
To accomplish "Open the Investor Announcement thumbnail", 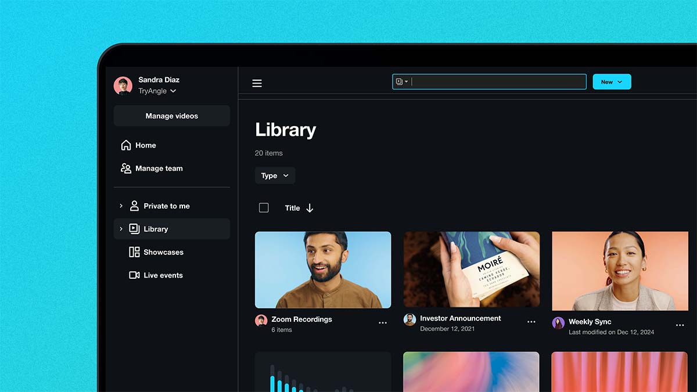I will click(x=472, y=269).
